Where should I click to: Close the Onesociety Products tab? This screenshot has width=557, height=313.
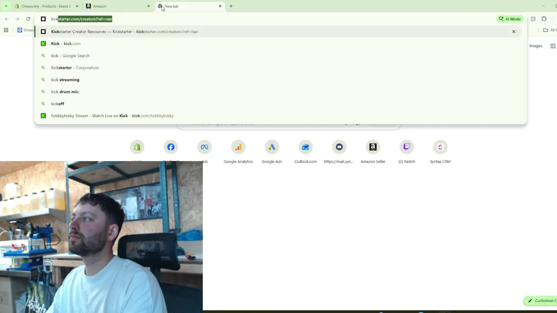point(77,6)
